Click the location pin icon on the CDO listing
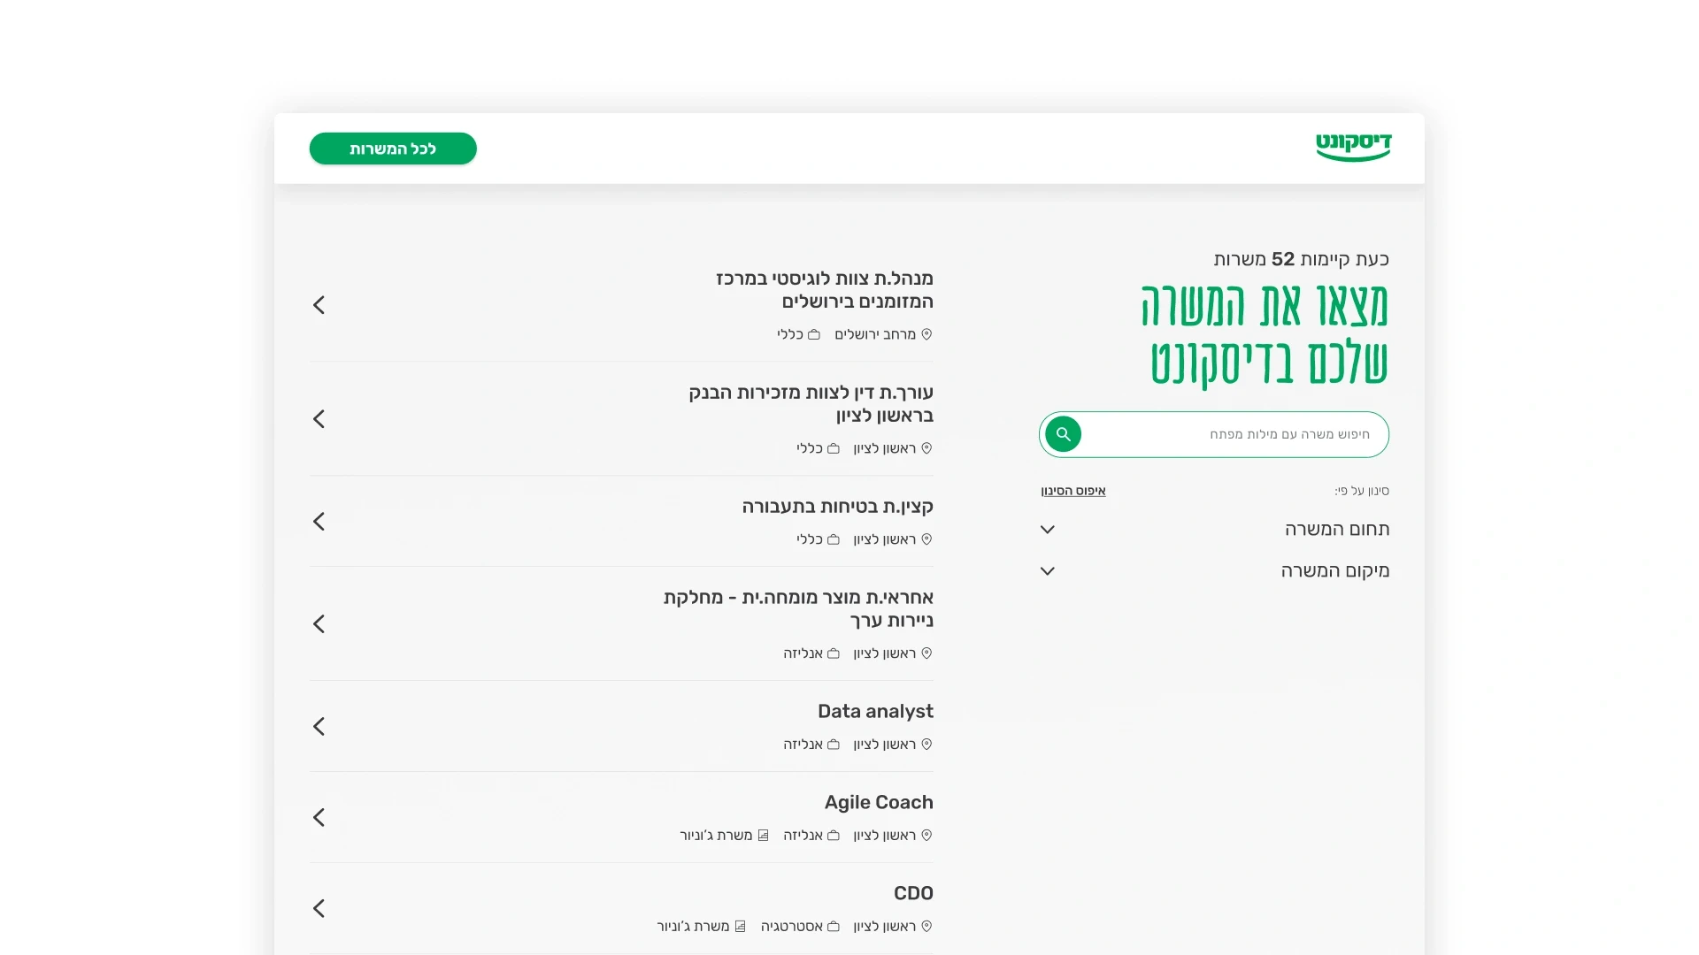The height and width of the screenshot is (955, 1699). click(x=927, y=926)
